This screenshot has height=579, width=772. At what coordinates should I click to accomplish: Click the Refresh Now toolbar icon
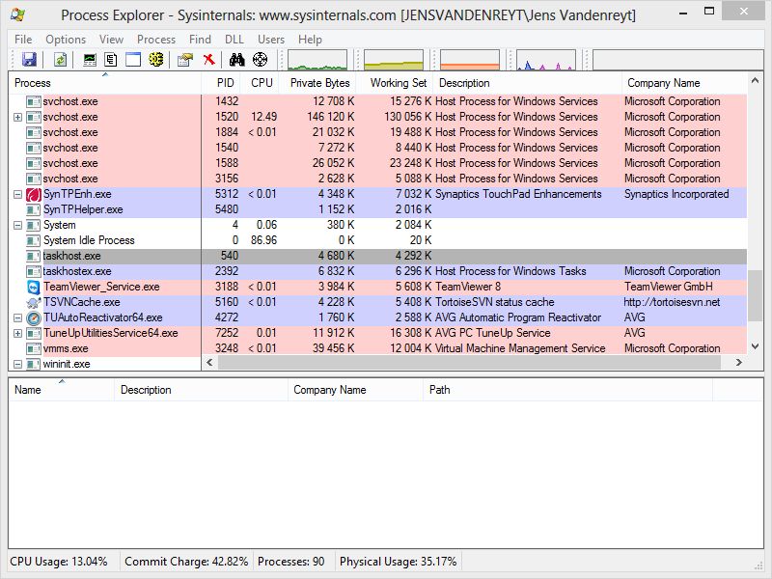click(58, 59)
